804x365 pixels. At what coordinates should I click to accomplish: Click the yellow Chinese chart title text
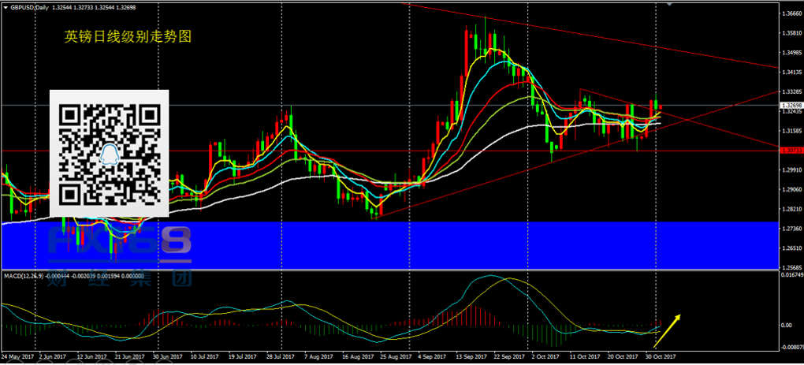tap(128, 37)
